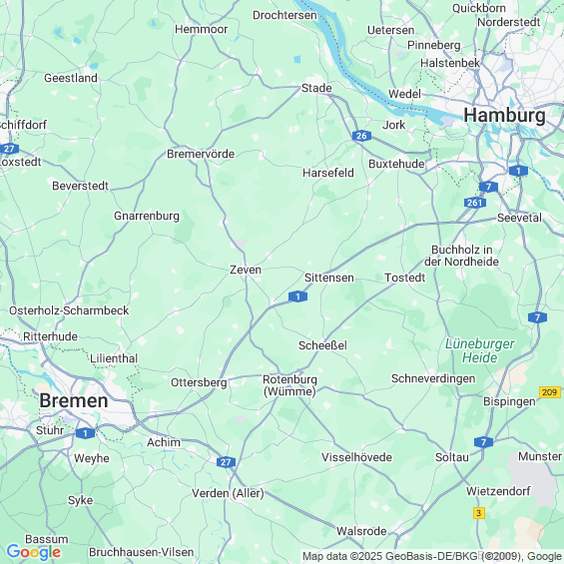Screen dimensions: 564x564
Task: Click the Map data copyright notice
Action: pos(432,556)
